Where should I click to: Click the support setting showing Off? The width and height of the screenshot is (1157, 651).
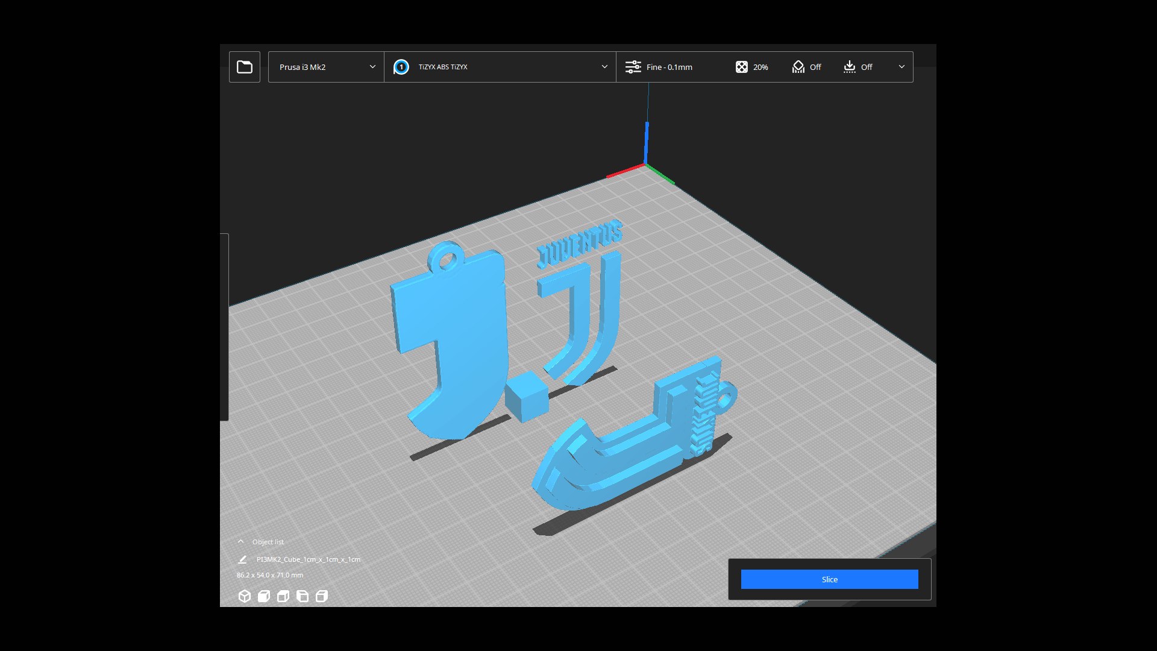pos(806,67)
